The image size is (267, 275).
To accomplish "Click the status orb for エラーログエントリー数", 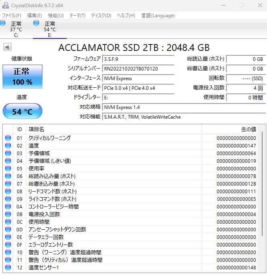I will pyautogui.click(x=8, y=245).
